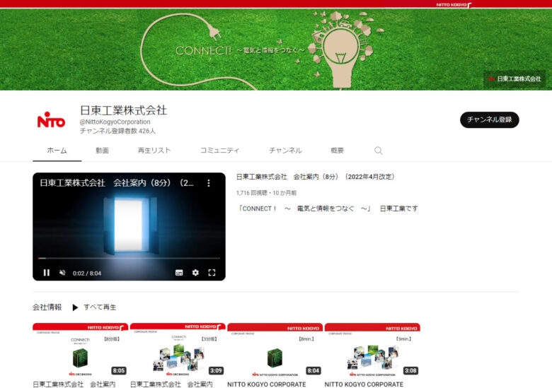Open the 8min. thumbnail with 8:04 duration
Viewport: 552px width, 388px height.
(x=275, y=350)
